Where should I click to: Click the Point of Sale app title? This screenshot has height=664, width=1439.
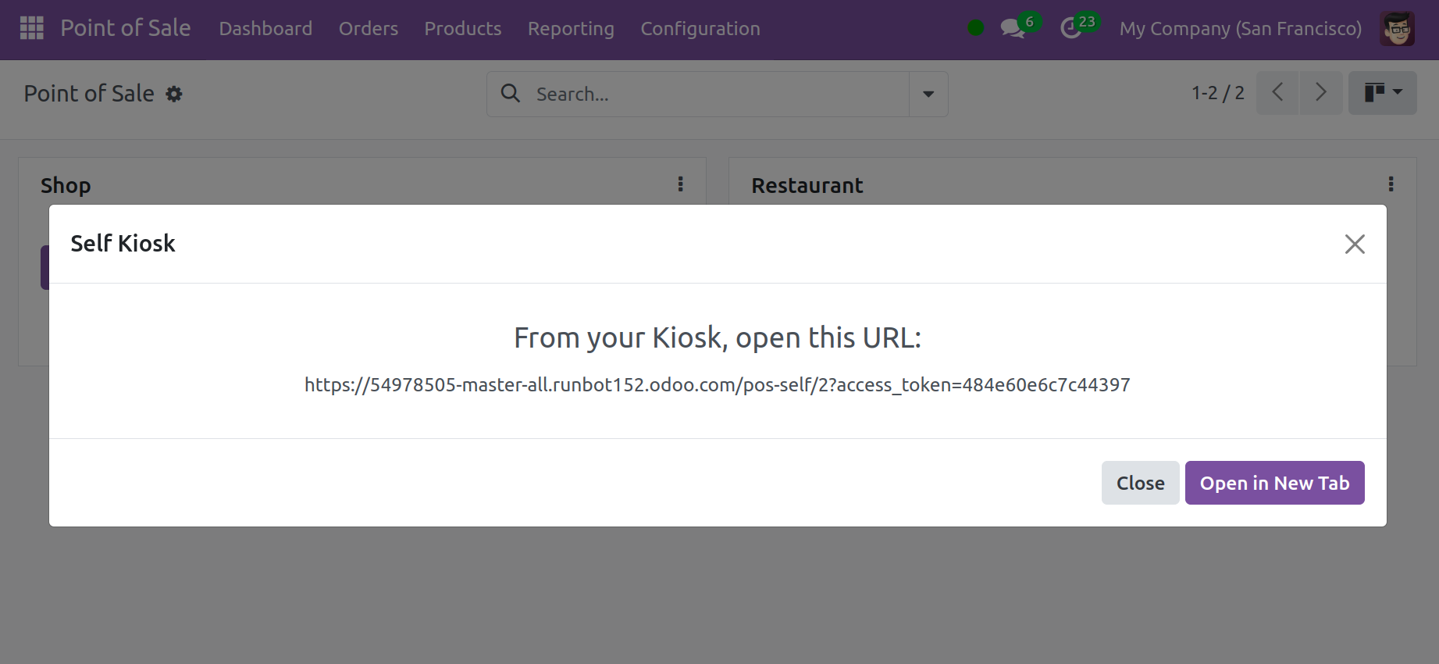tap(126, 28)
